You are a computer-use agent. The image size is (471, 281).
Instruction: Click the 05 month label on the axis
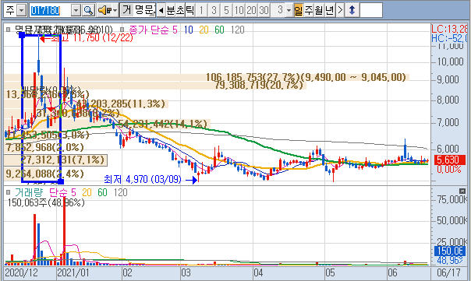(330, 273)
